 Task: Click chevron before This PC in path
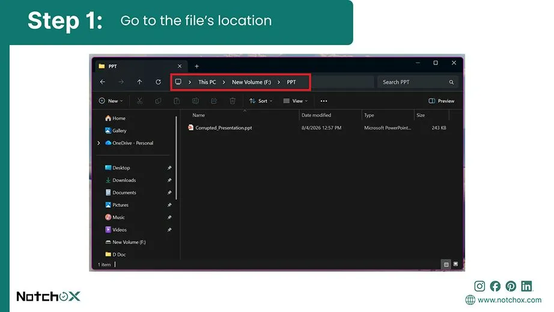190,82
